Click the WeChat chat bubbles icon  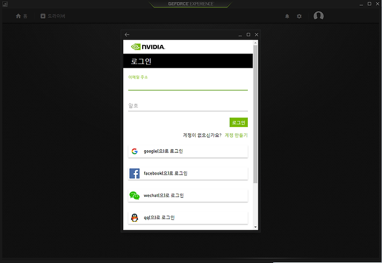(134, 195)
